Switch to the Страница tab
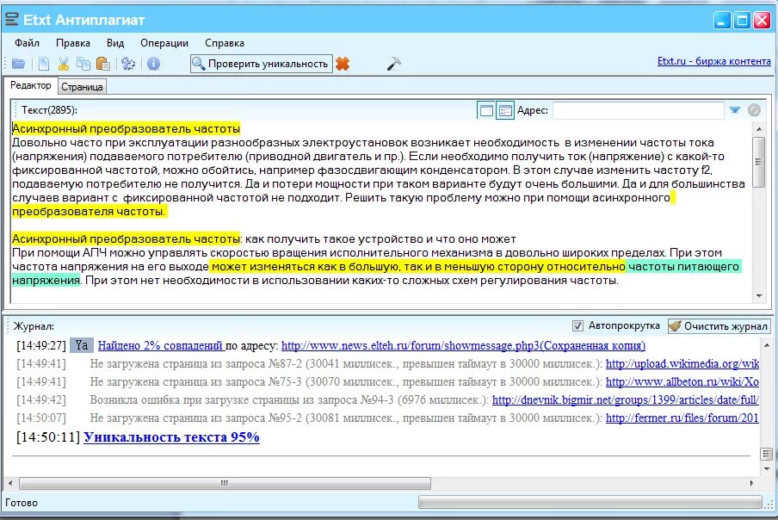The width and height of the screenshot is (778, 520). (x=82, y=87)
